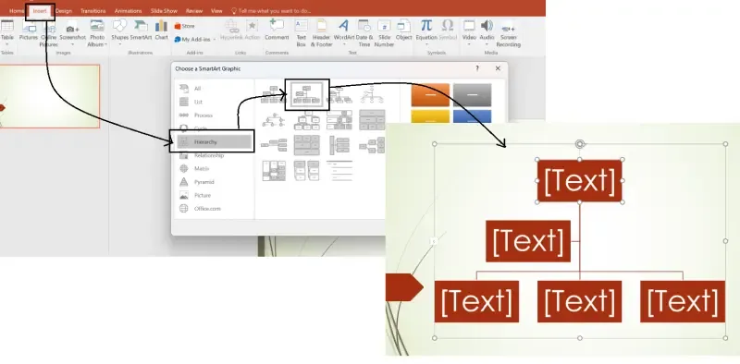Screen dimensions: 740x364
Task: Click the bottom-middle [Text] box
Action: click(580, 302)
